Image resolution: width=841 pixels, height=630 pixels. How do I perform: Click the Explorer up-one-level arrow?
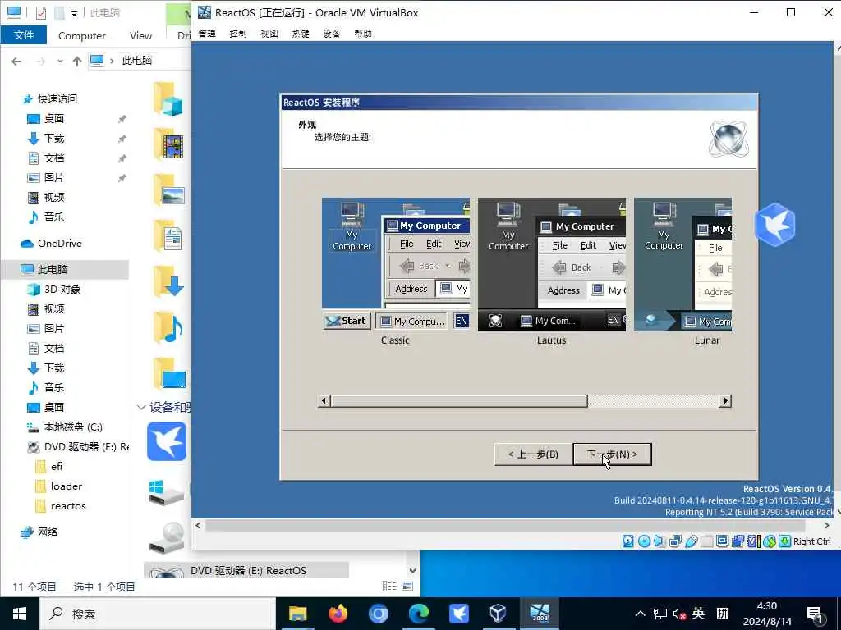click(x=77, y=61)
